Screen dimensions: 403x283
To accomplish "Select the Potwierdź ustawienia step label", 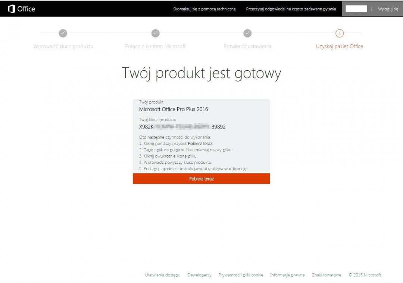I will click(247, 47).
